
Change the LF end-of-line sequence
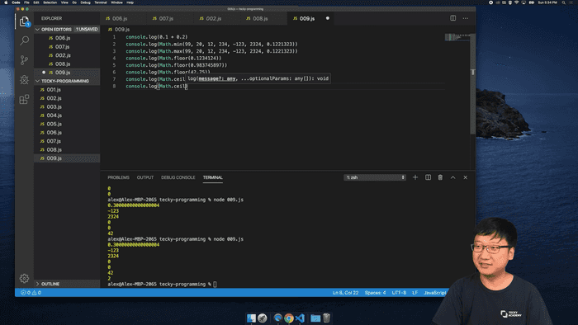pos(415,293)
